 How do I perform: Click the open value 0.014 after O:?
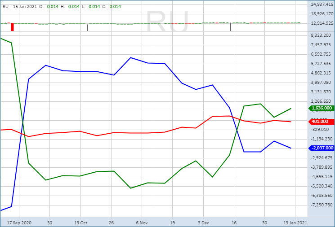[x=53, y=7]
